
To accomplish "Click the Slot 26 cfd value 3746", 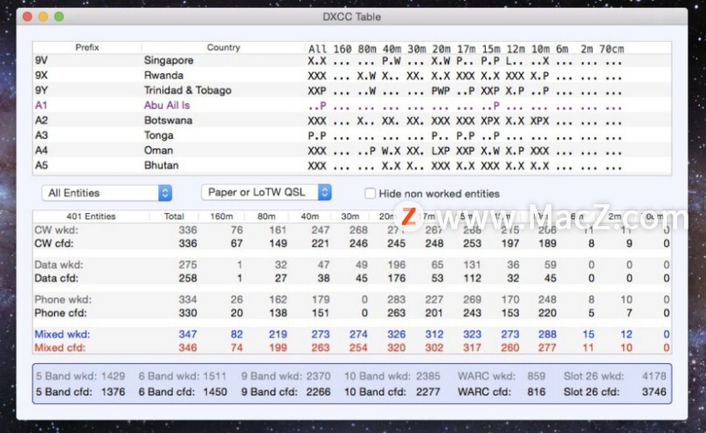I will click(x=654, y=392).
